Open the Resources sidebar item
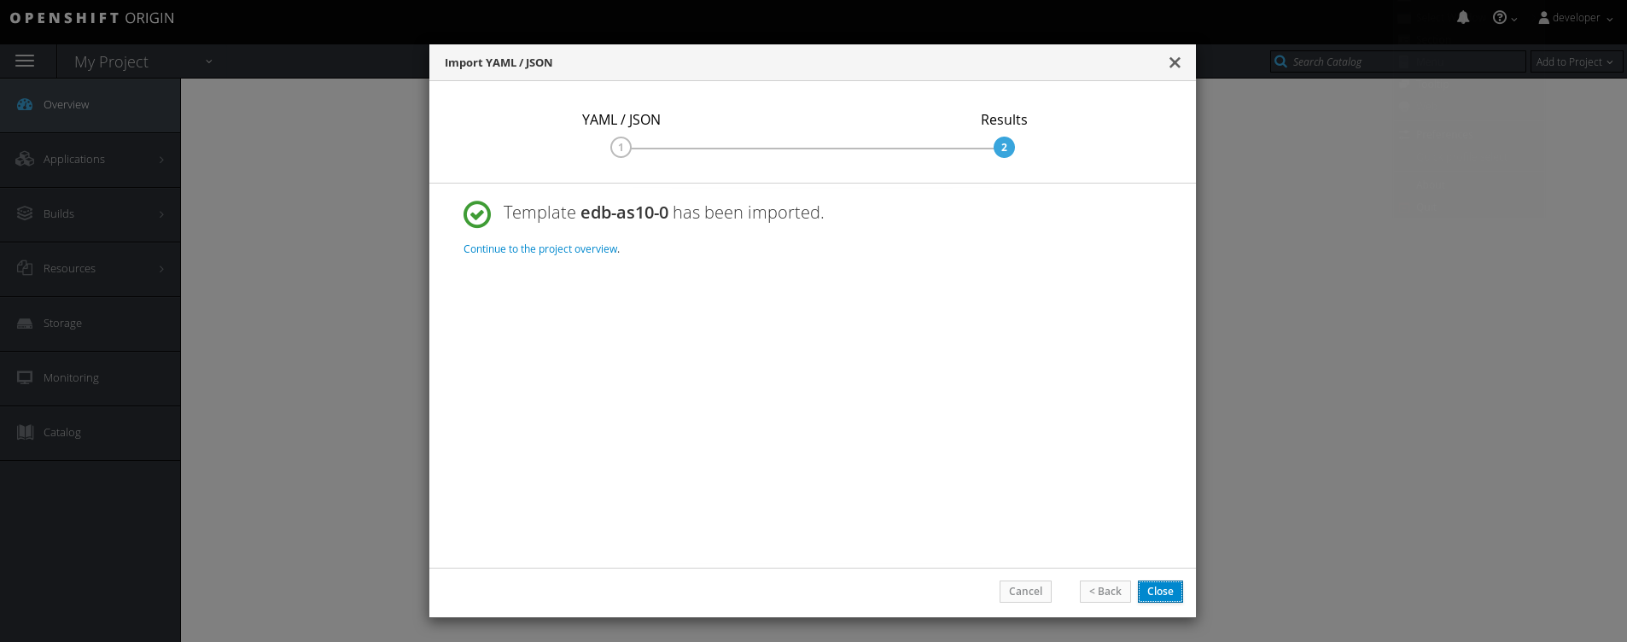The height and width of the screenshot is (642, 1627). tap(90, 269)
